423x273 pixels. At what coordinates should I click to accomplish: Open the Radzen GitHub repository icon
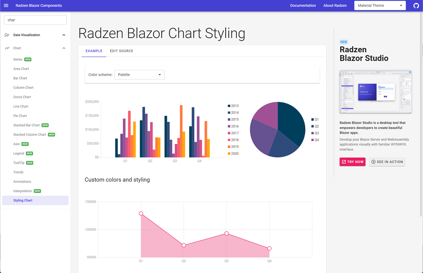click(415, 5)
